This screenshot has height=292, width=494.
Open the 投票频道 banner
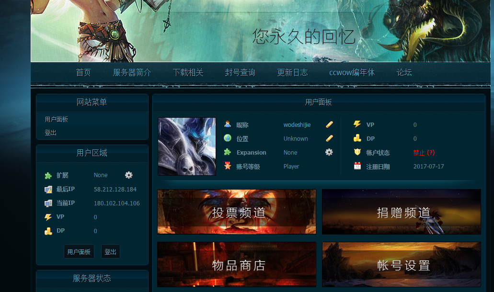coord(237,212)
